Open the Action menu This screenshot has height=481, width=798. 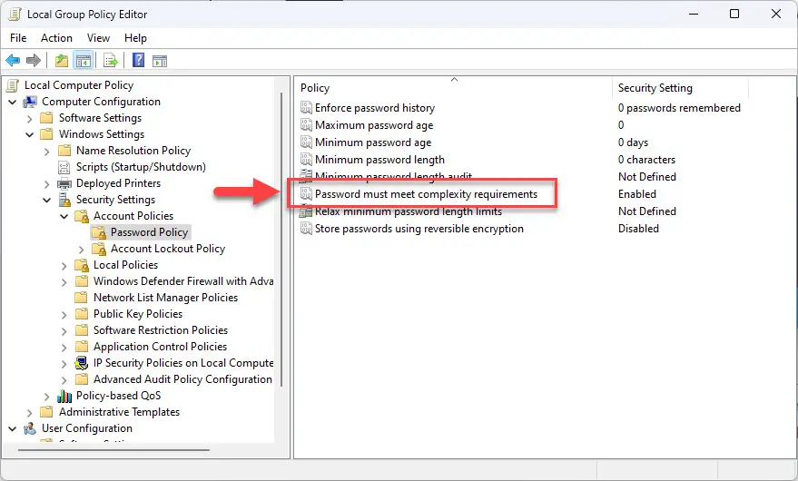pyautogui.click(x=56, y=38)
